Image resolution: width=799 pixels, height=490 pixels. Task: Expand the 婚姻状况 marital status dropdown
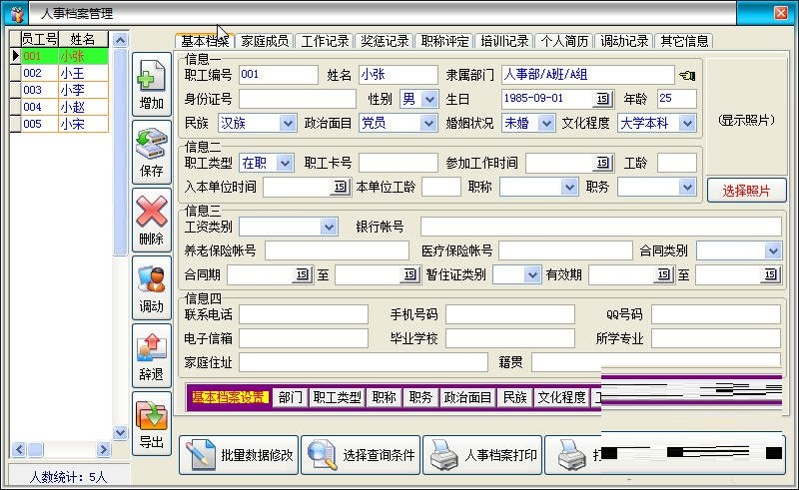click(546, 123)
